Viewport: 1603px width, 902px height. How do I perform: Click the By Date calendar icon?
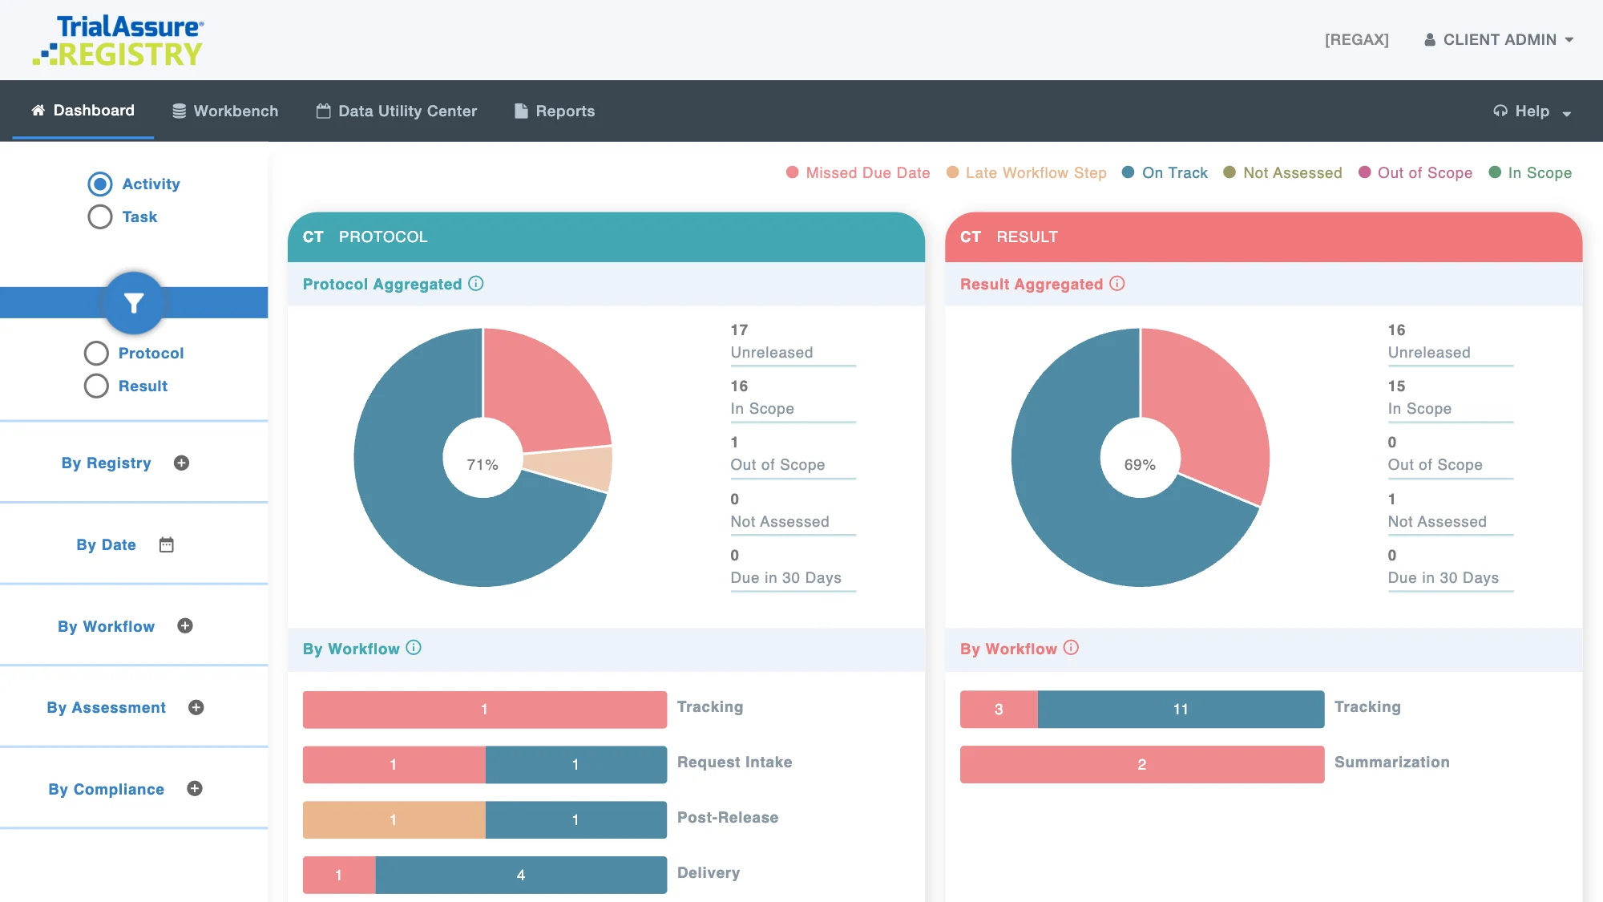[x=167, y=545]
